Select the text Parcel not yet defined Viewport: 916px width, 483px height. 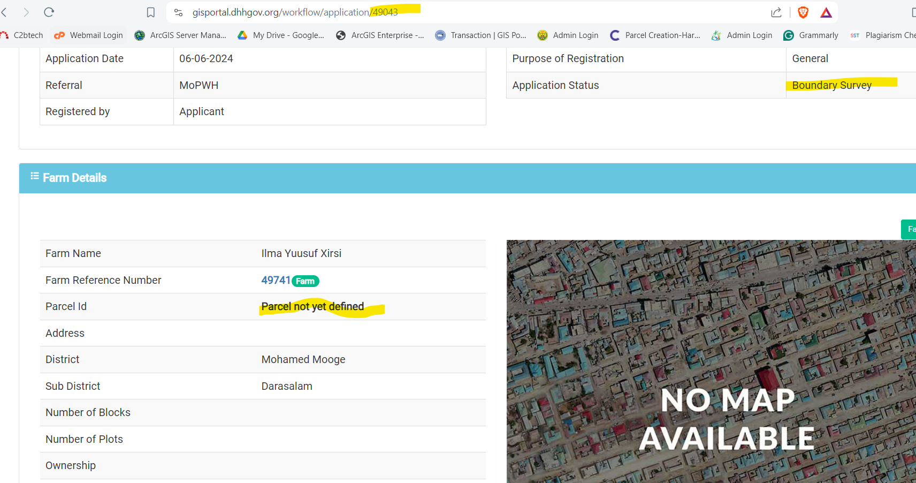coord(312,306)
